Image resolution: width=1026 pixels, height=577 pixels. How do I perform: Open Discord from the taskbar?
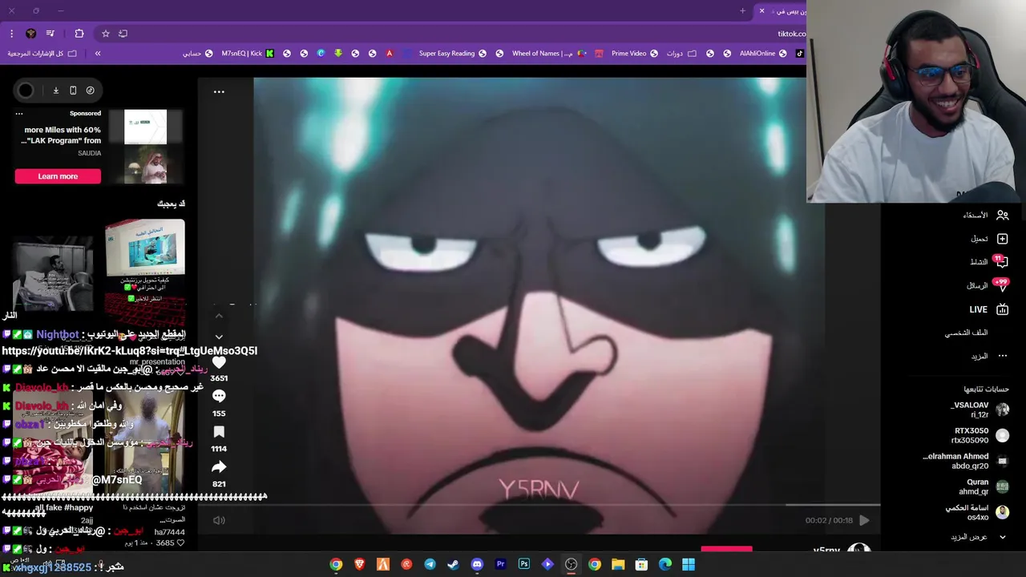[x=477, y=565]
